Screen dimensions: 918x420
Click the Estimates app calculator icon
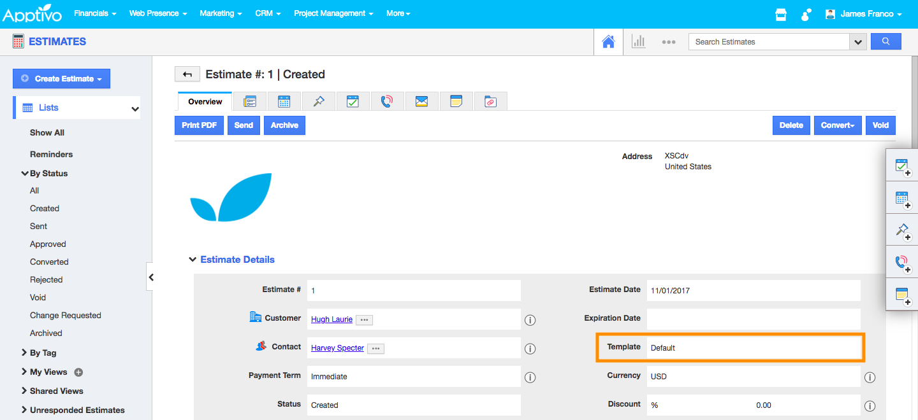pos(18,41)
